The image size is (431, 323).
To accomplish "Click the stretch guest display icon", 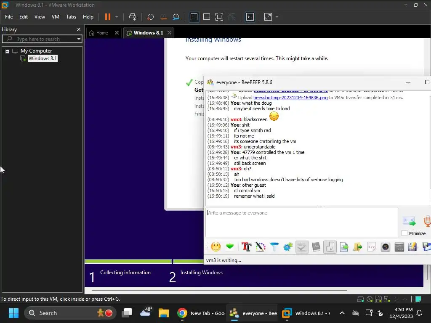I will pos(268,17).
